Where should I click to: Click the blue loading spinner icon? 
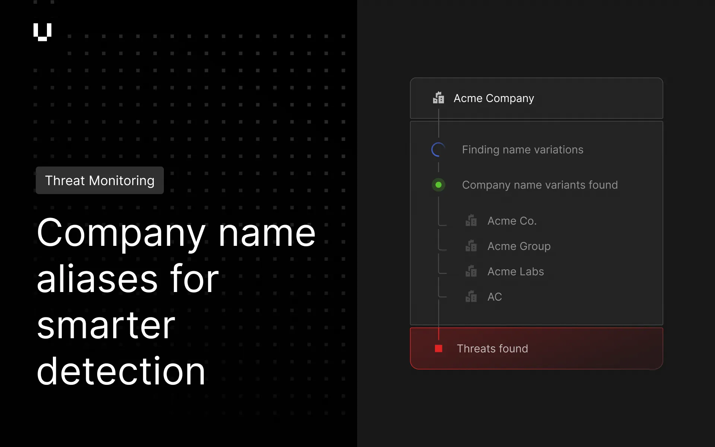(x=438, y=150)
